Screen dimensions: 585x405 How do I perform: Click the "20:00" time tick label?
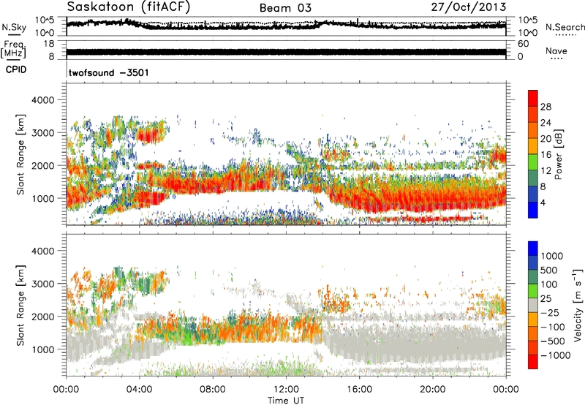432,390
